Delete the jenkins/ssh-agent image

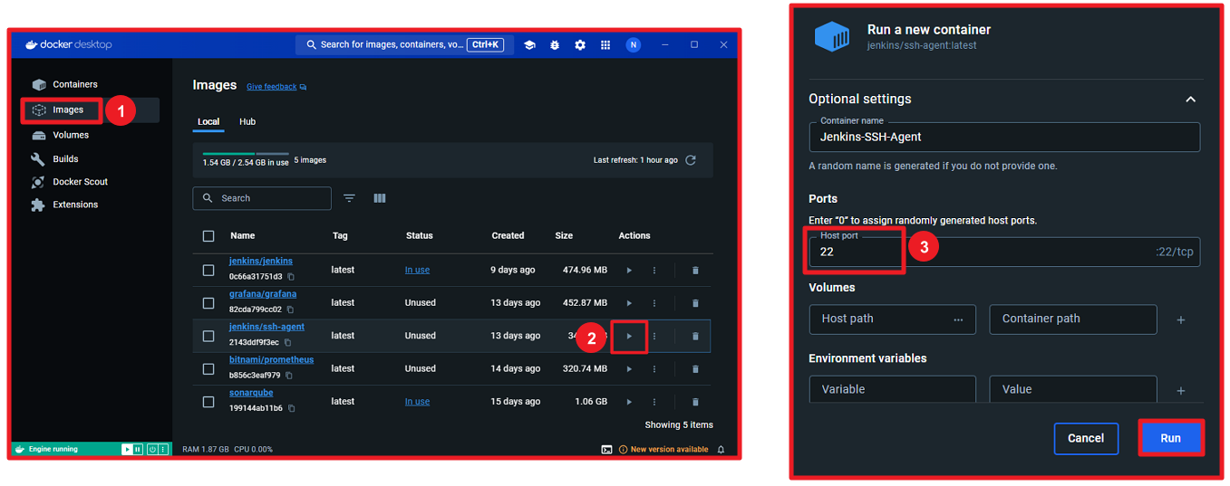(695, 336)
